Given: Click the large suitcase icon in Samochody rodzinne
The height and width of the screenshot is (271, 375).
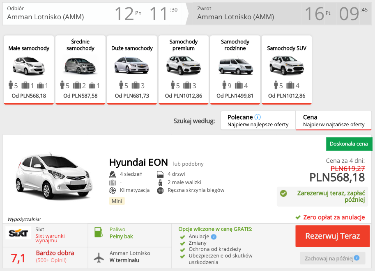Looking at the screenshot, I should 239,85.
